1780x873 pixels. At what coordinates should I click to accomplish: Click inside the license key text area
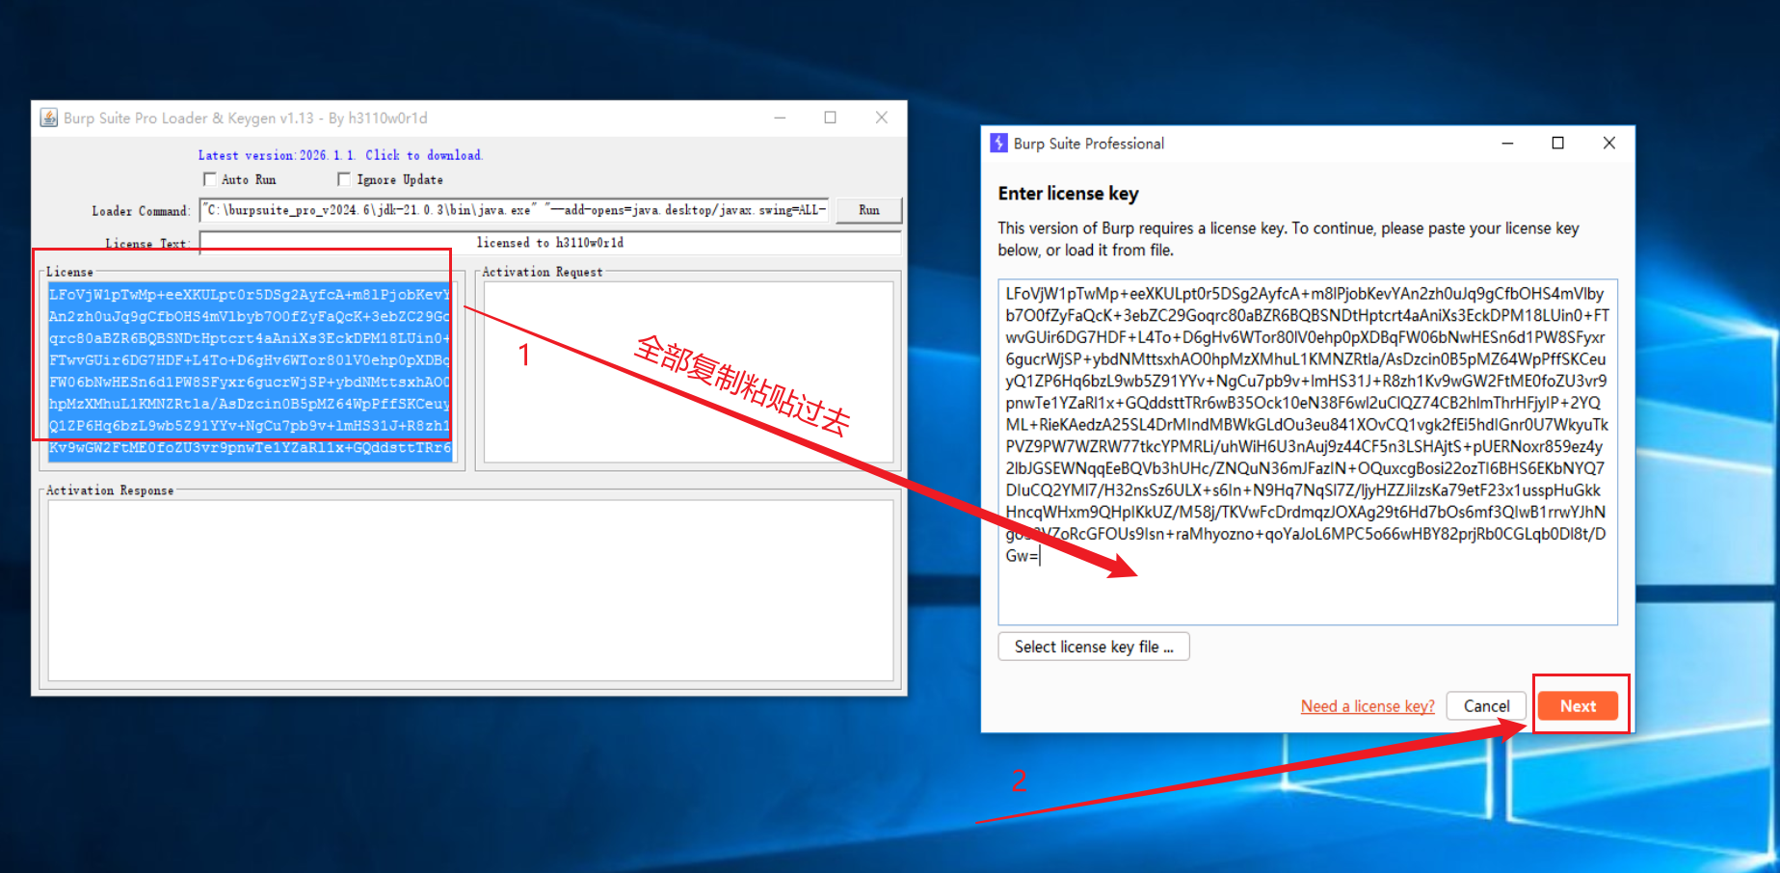pyautogui.click(x=1308, y=452)
